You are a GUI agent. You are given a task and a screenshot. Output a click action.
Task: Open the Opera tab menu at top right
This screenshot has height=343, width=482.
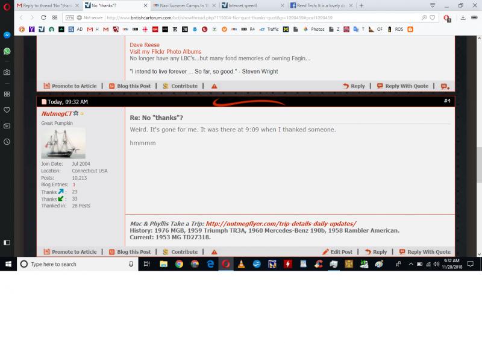(433, 5)
